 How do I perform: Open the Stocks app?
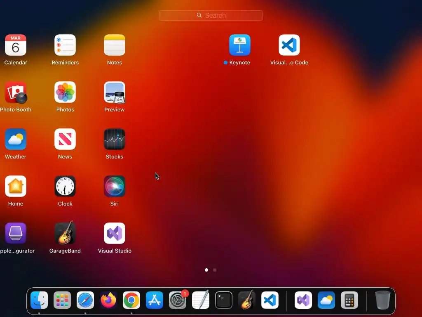click(115, 139)
